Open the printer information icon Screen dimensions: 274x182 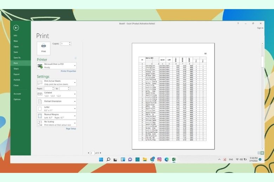point(76,58)
